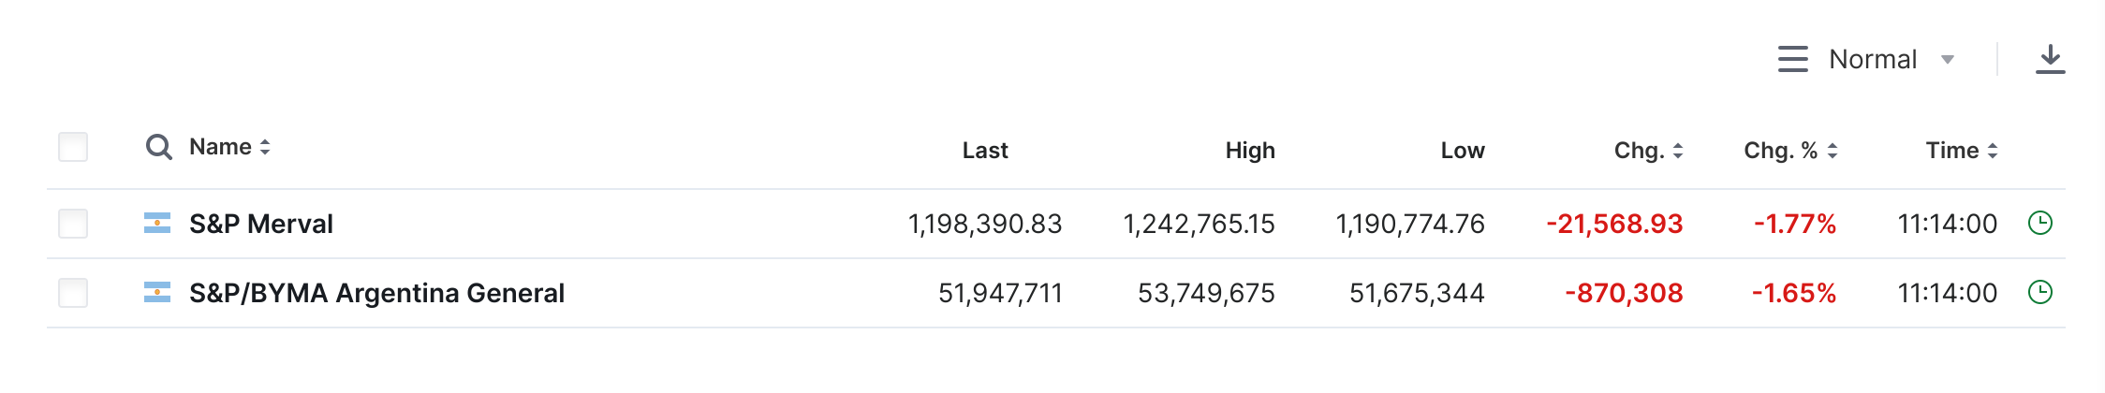Click change value -870,308

(x=1624, y=293)
